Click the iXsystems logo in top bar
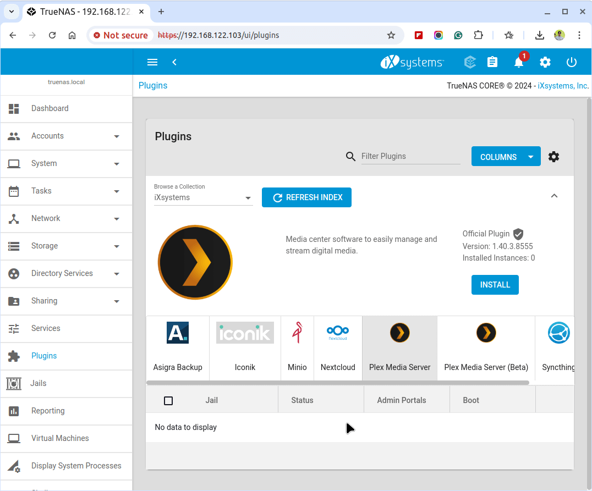The width and height of the screenshot is (592, 491). tap(412, 62)
